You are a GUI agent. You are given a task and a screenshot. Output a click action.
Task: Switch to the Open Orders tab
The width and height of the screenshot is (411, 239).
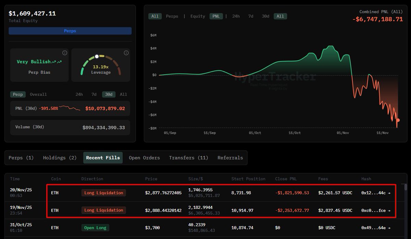(144, 158)
